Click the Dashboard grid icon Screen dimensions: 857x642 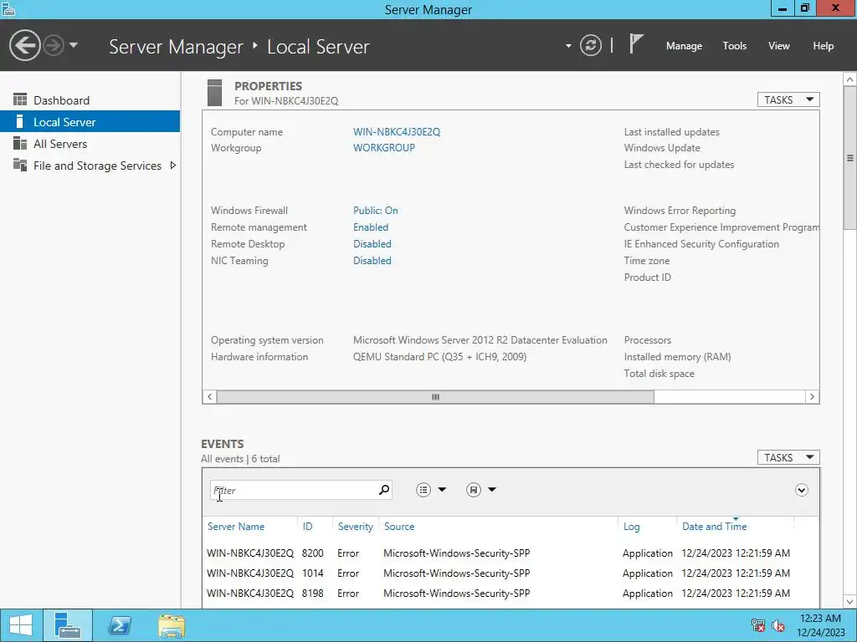(20, 99)
